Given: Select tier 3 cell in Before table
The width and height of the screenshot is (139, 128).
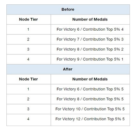Looking at the screenshot, I should 29,49.
